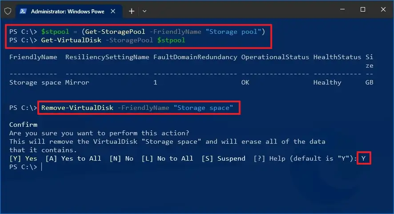
Task: Select the Administrator: Windows PowerShell tab
Action: click(67, 10)
